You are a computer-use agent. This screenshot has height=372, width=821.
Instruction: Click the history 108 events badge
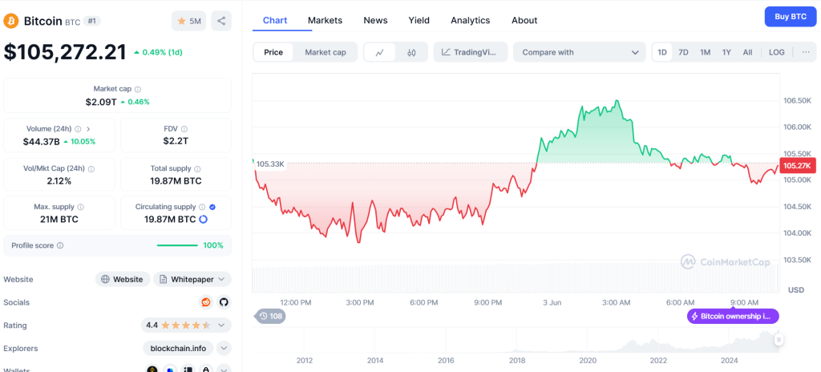[x=271, y=316]
